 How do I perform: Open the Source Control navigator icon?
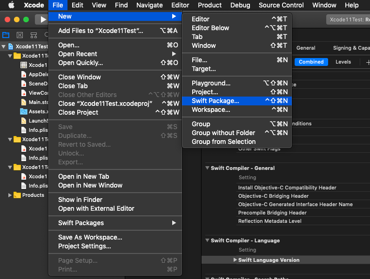pyautogui.click(x=20, y=35)
